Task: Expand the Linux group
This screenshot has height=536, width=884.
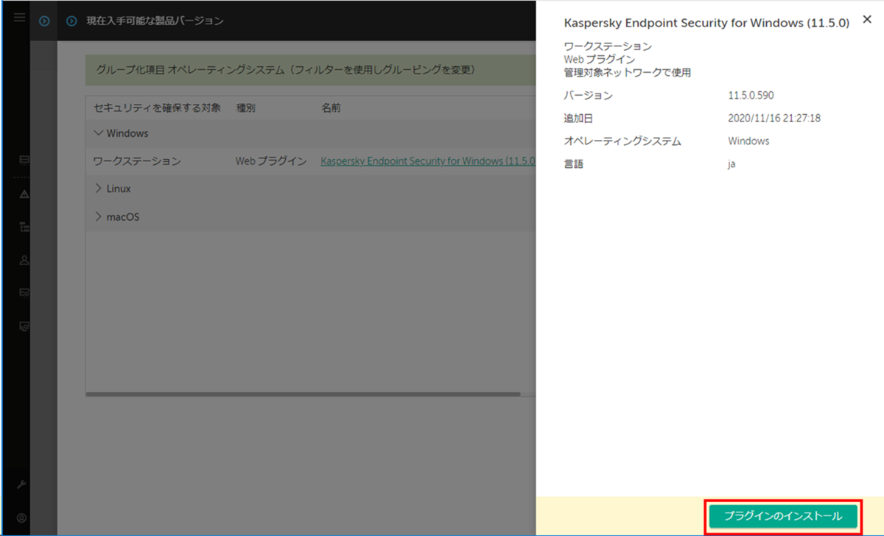Action: coord(99,188)
